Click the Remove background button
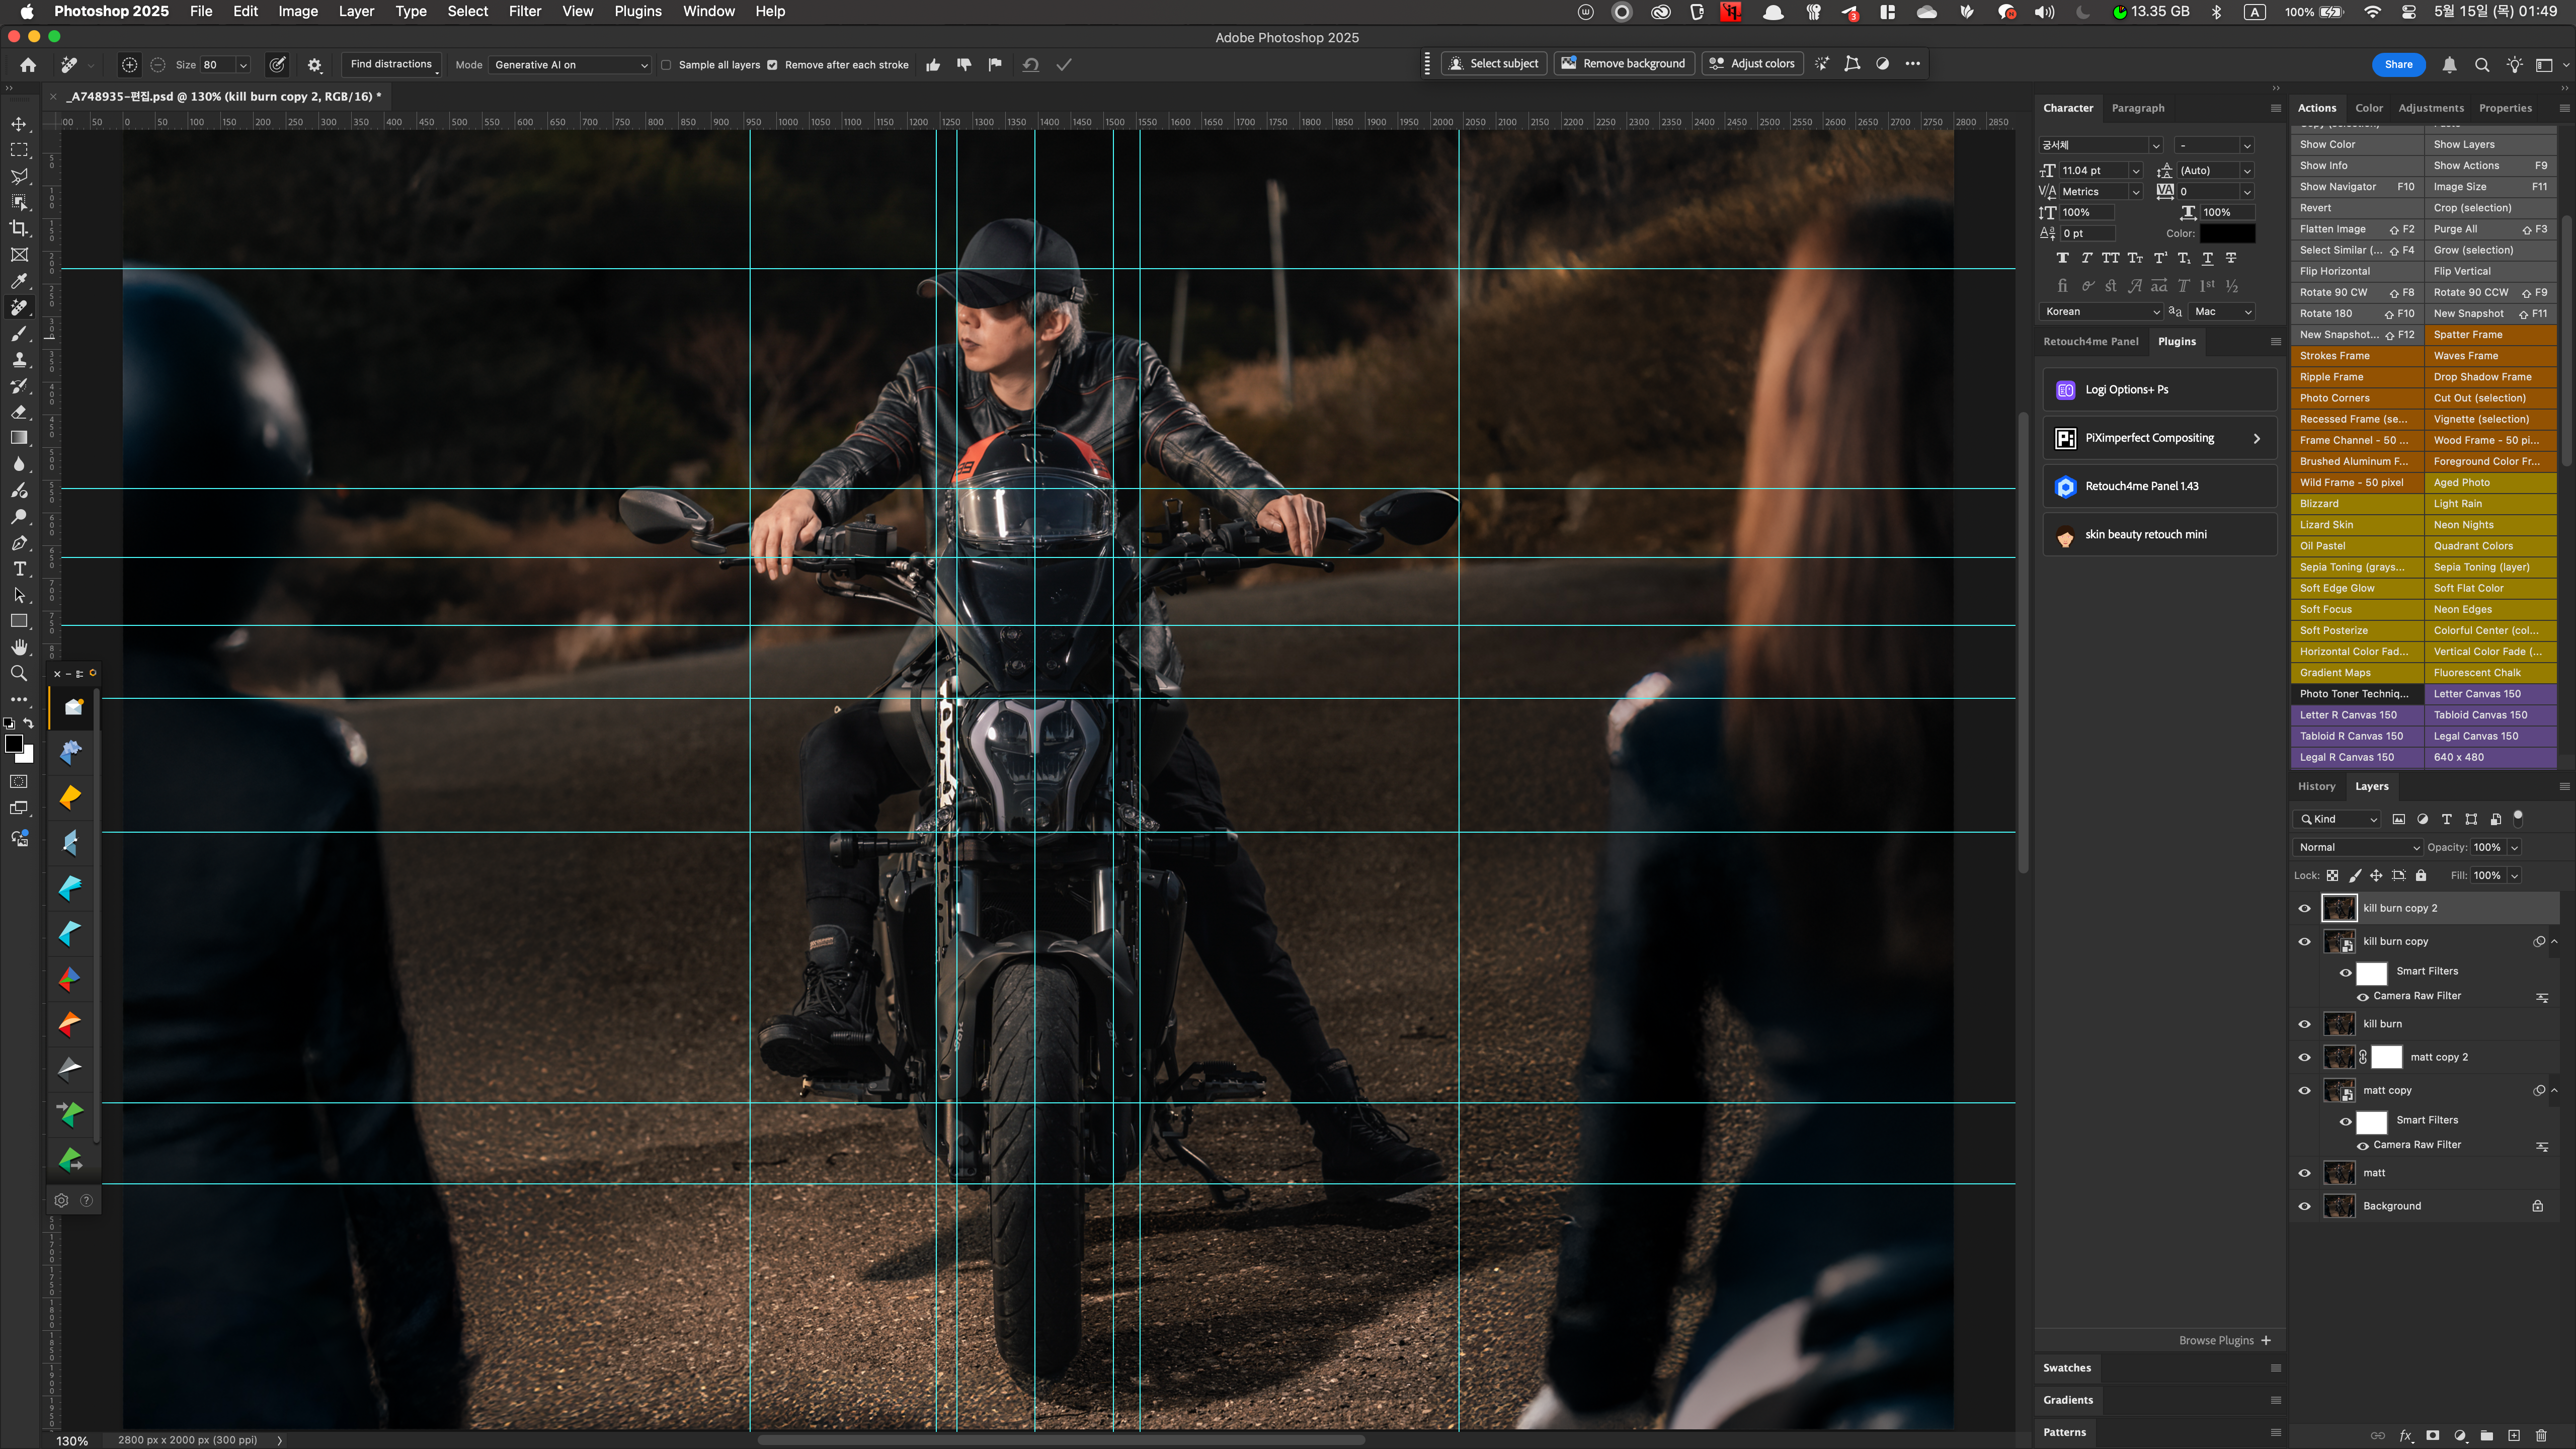Viewport: 2576px width, 1449px height. click(x=1624, y=64)
